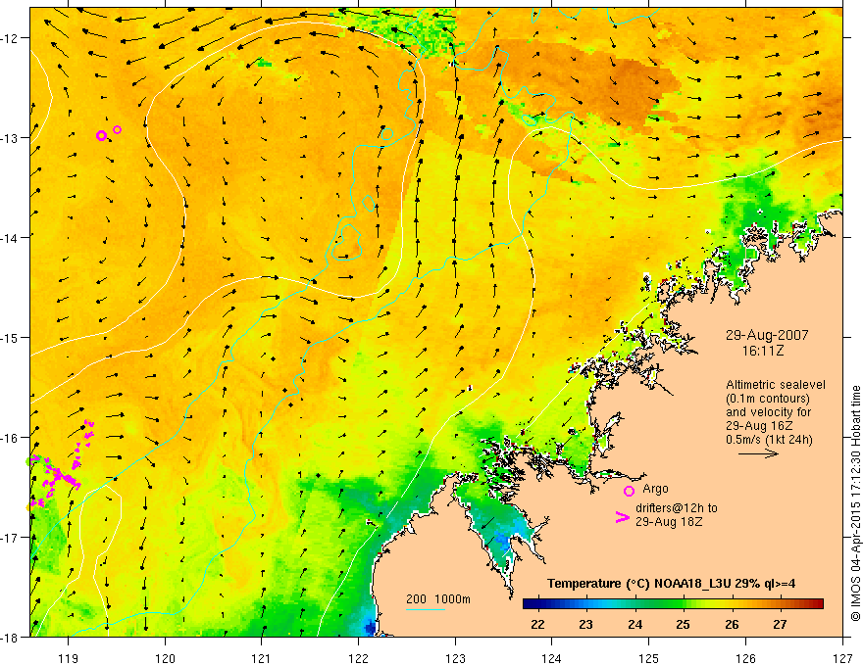863x666 pixels.
Task: Click colour bar tick label 25
Action: coord(683,624)
